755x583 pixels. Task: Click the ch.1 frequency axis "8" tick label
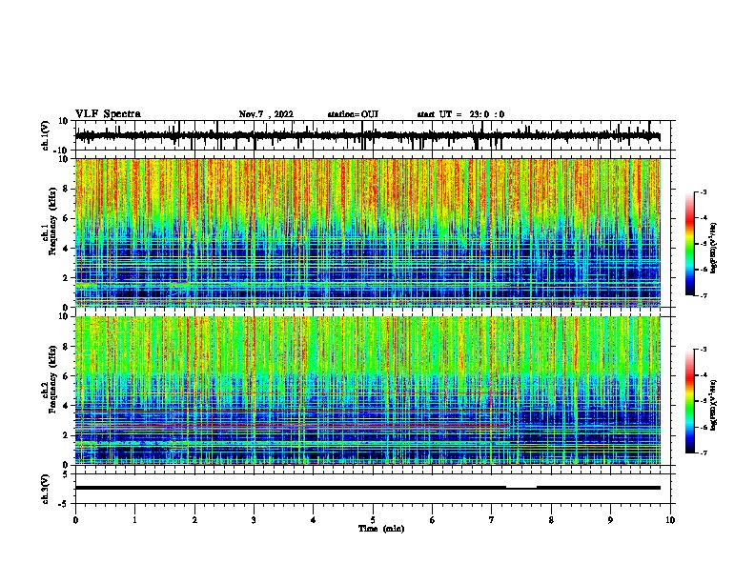pyautogui.click(x=67, y=189)
